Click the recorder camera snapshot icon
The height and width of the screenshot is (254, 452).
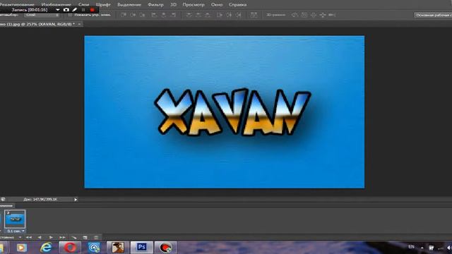(x=66, y=9)
